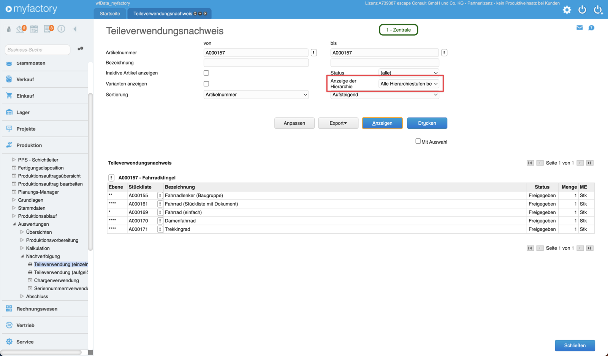Click the 1 - Zentrale location button
The width and height of the screenshot is (608, 356).
pos(399,30)
